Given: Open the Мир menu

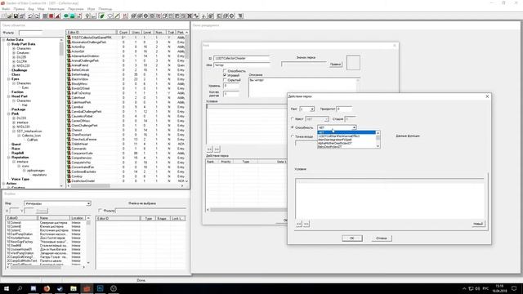Looking at the screenshot, I should pyautogui.click(x=41, y=9).
